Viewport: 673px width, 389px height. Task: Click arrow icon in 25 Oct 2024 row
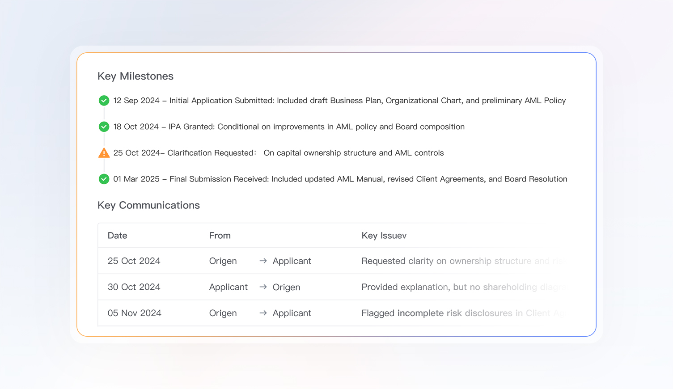click(x=263, y=261)
